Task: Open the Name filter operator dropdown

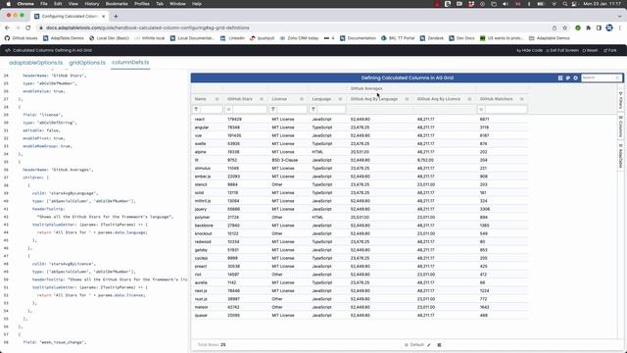Action: 196,109
